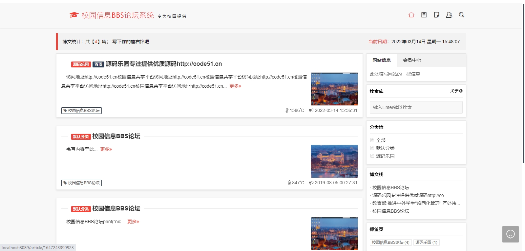Click the 置顶 pinned badge
Viewport: 525px width, 251px height.
(x=98, y=64)
